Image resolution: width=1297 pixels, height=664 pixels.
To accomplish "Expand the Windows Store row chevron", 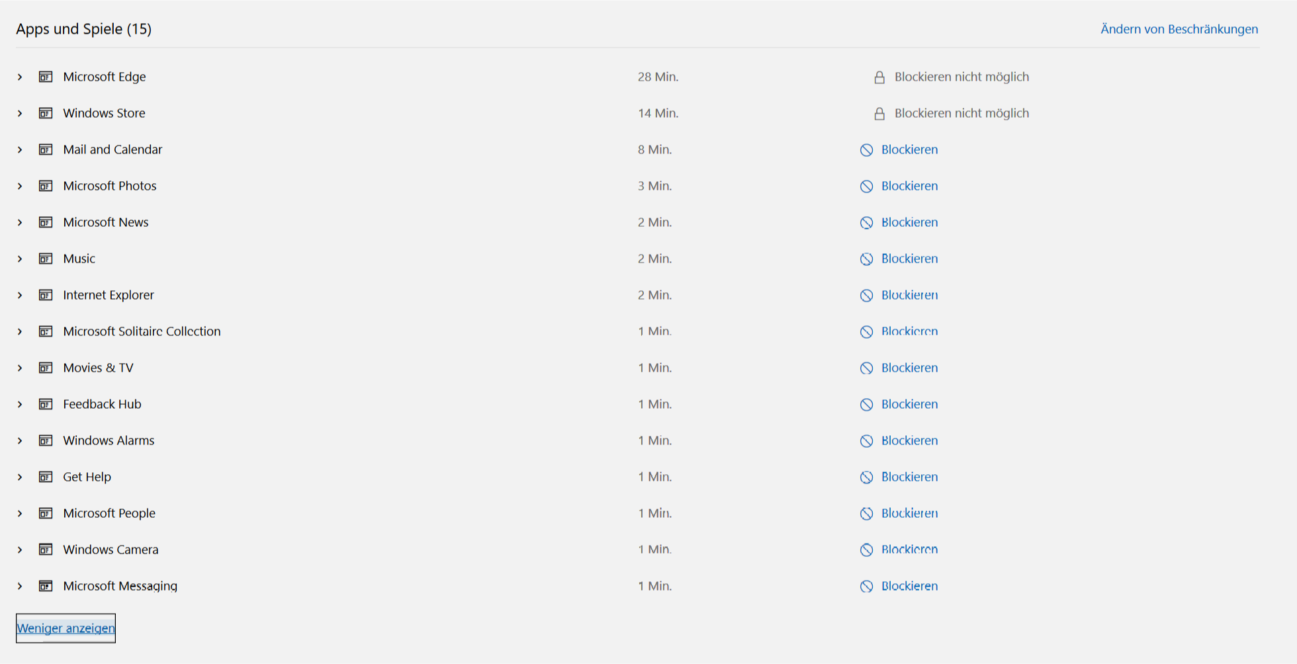I will (20, 113).
